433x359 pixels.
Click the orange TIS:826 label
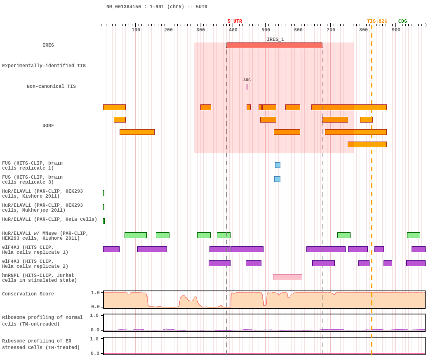pos(377,21)
